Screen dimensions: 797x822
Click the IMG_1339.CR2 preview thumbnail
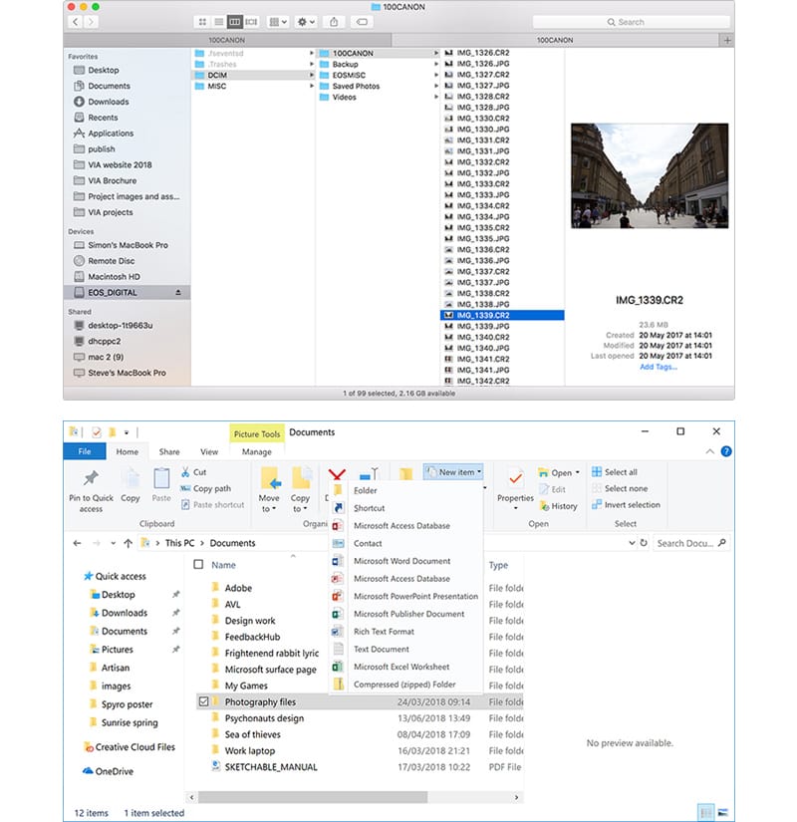650,175
